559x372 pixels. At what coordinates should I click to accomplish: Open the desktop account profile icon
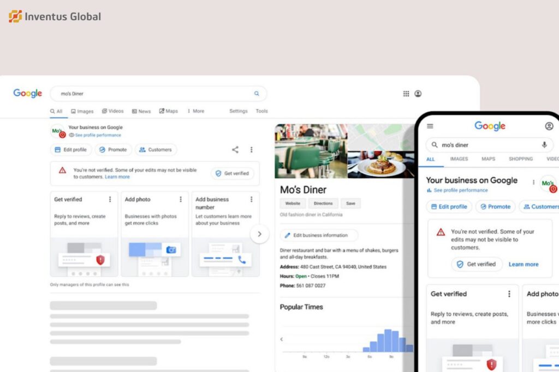coord(418,94)
